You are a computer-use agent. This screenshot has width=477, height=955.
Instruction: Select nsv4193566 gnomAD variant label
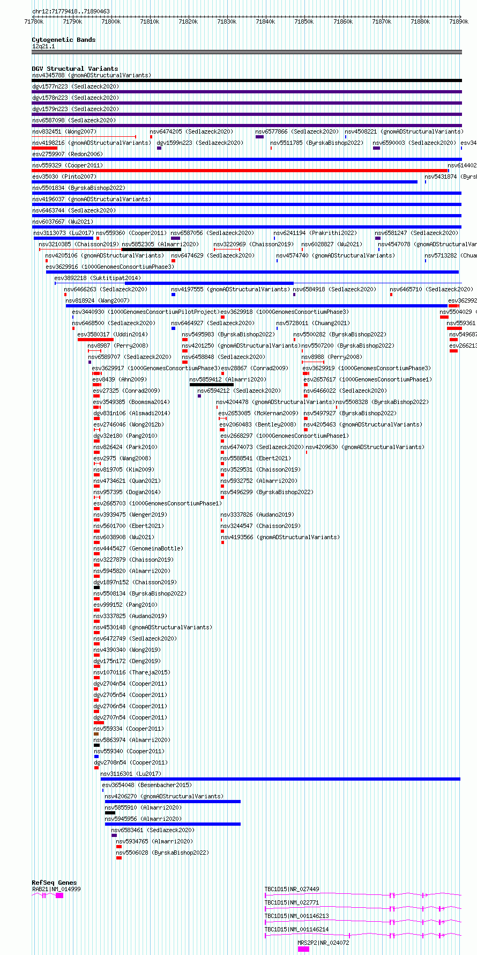280,537
